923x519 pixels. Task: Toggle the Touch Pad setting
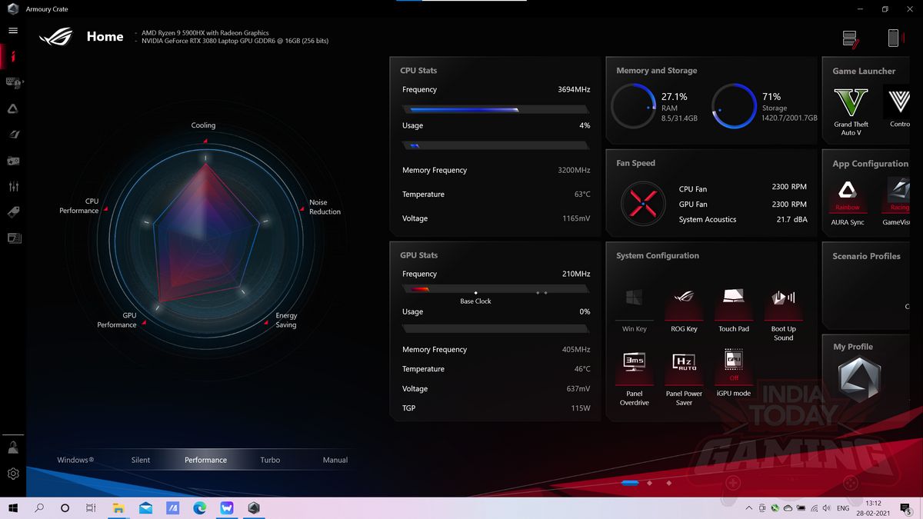(734, 311)
